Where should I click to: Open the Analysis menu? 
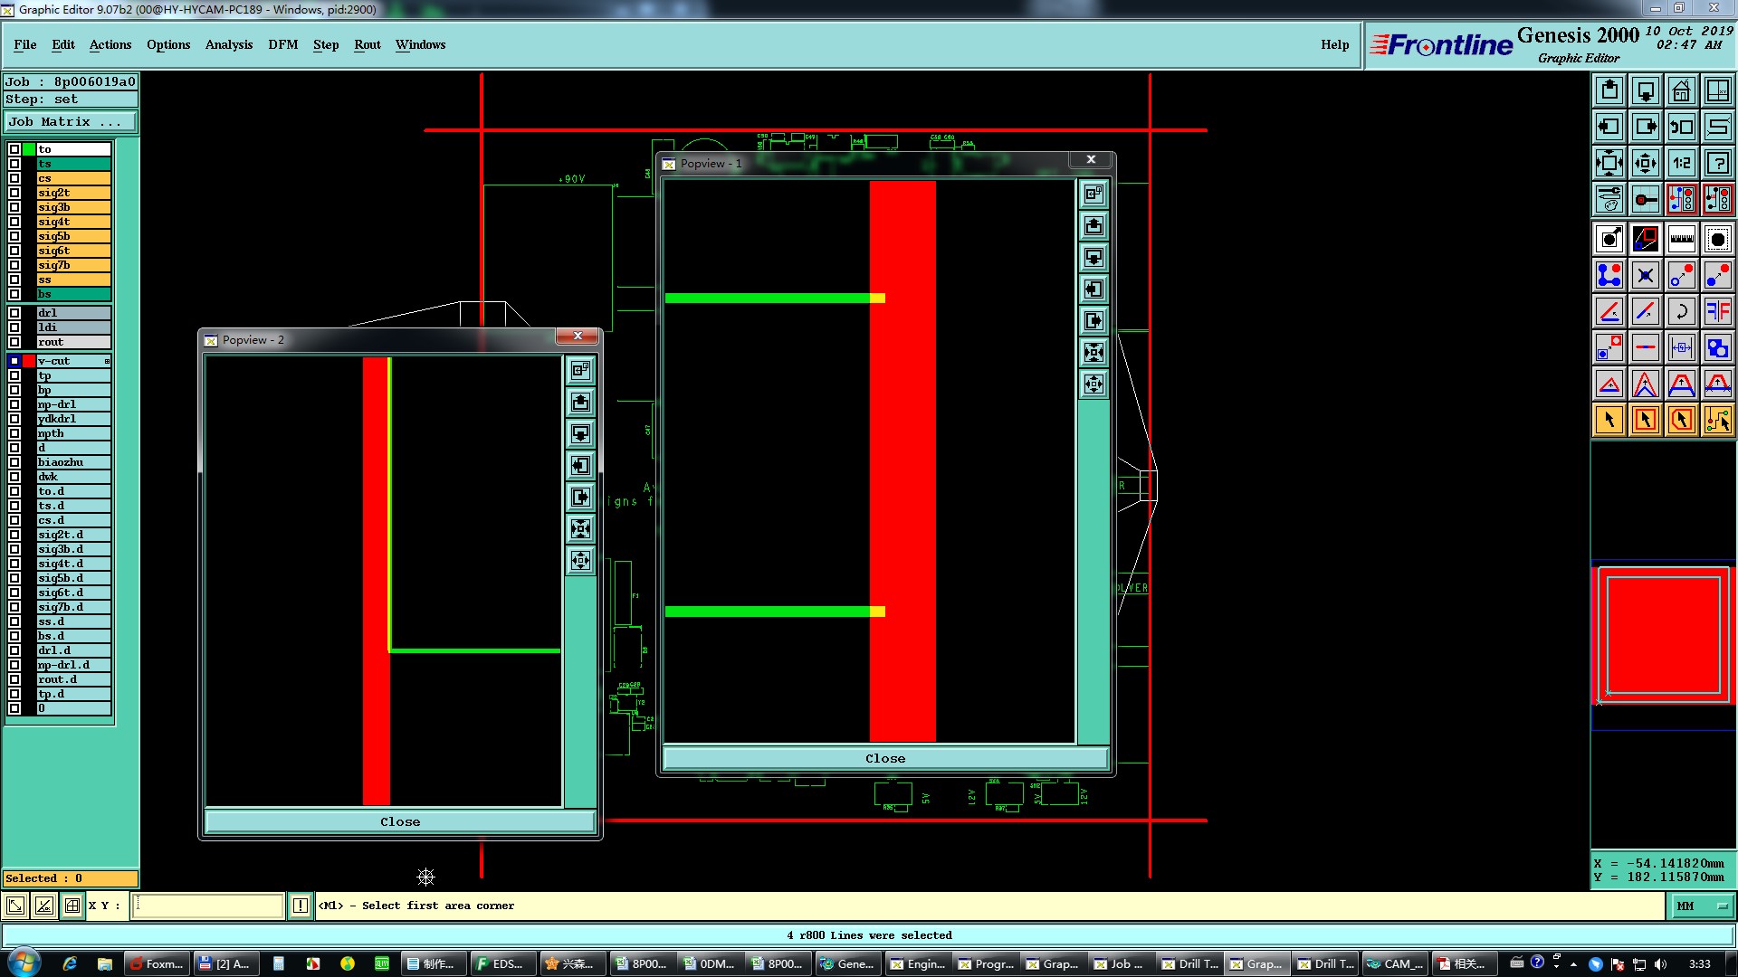pyautogui.click(x=228, y=44)
